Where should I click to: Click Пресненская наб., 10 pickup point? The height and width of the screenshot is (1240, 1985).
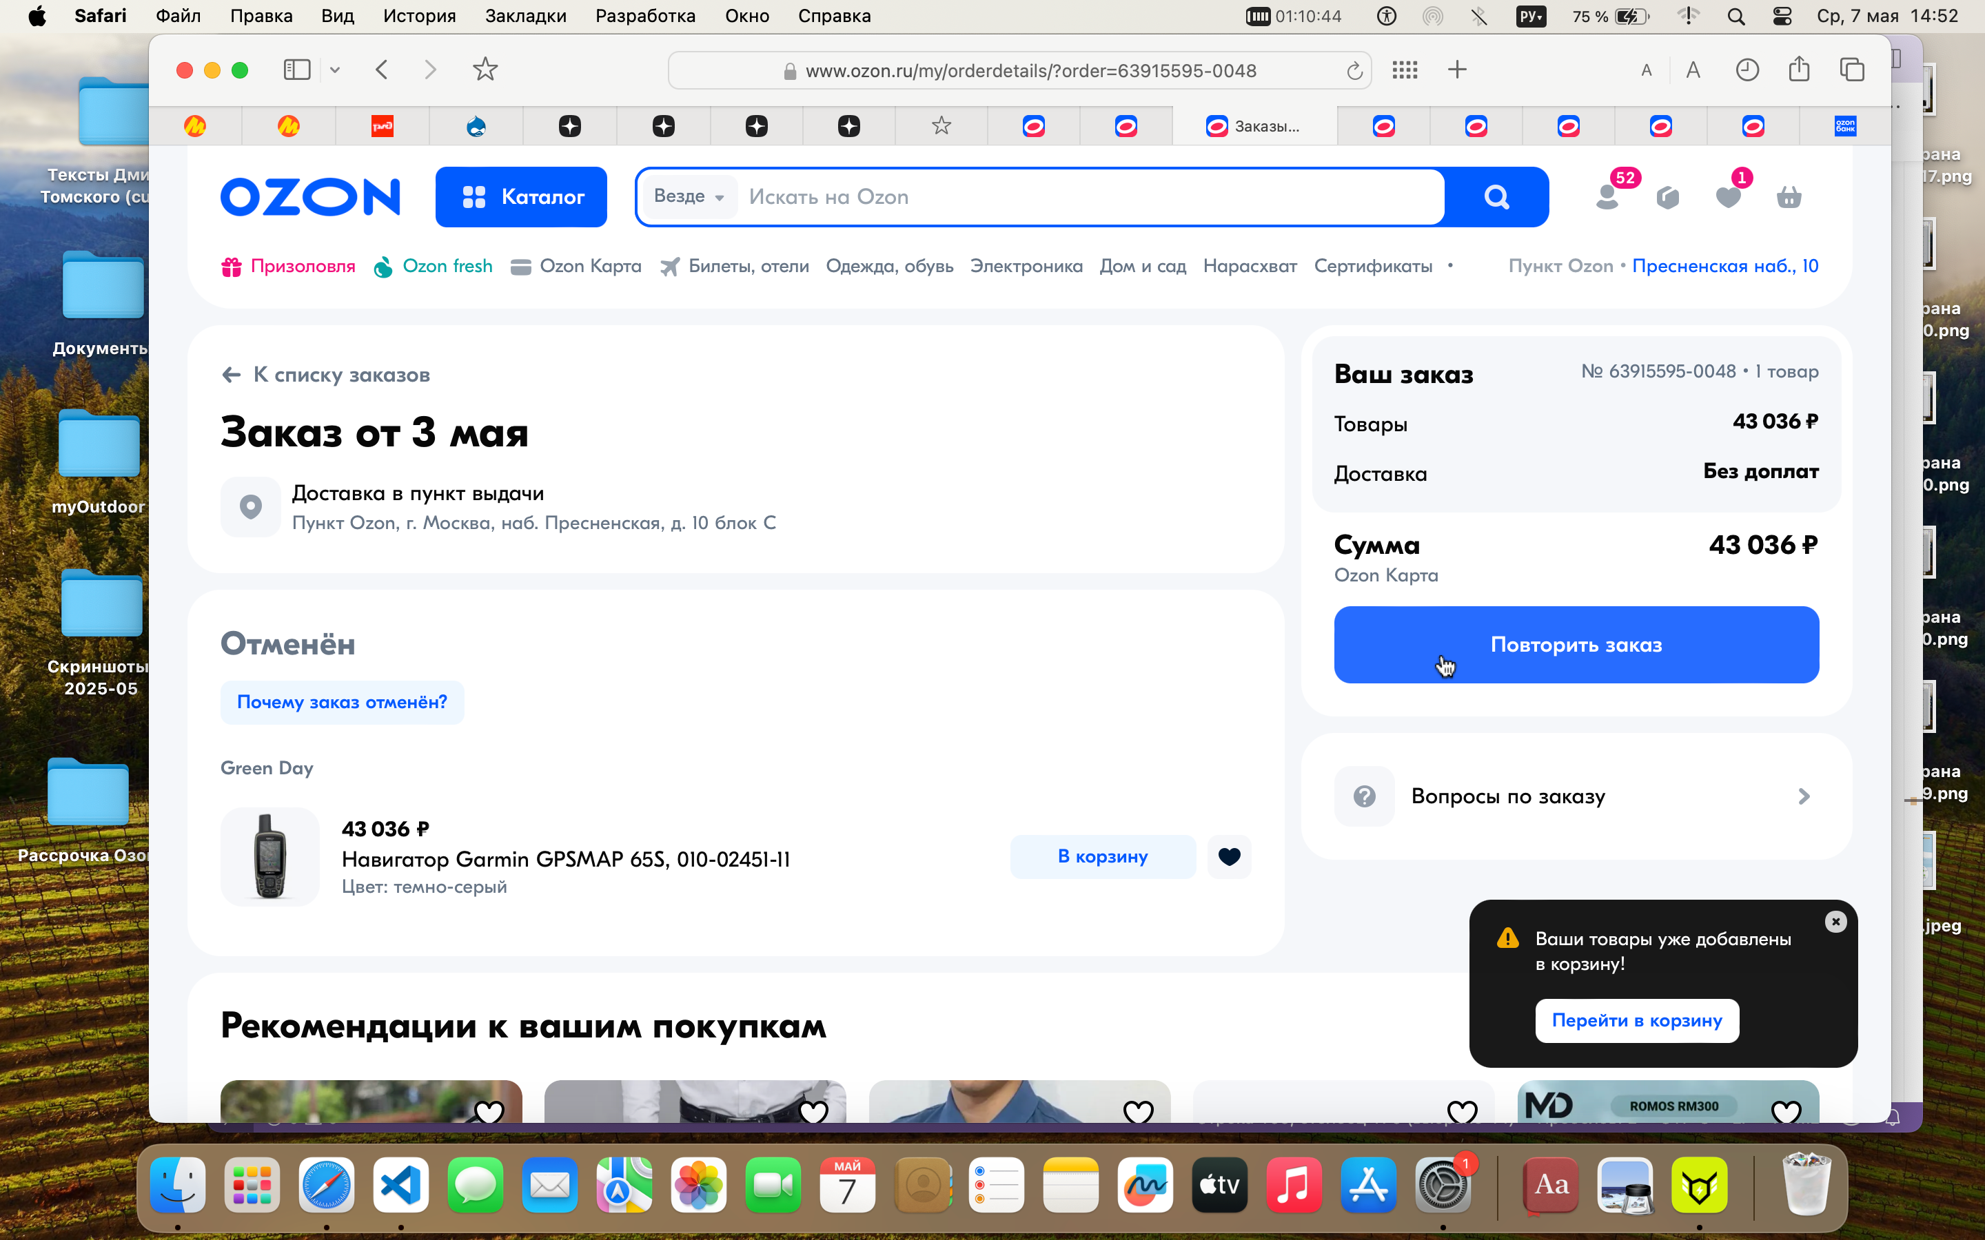[1725, 266]
